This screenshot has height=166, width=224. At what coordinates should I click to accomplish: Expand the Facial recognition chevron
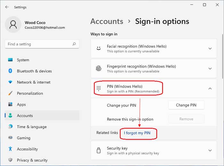coord(210,49)
